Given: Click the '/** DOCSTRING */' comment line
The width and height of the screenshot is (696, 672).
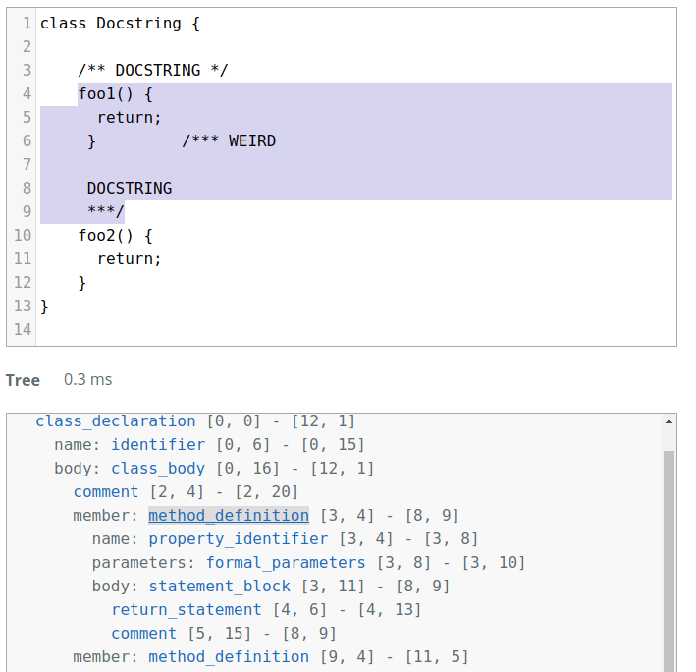Looking at the screenshot, I should [x=153, y=70].
